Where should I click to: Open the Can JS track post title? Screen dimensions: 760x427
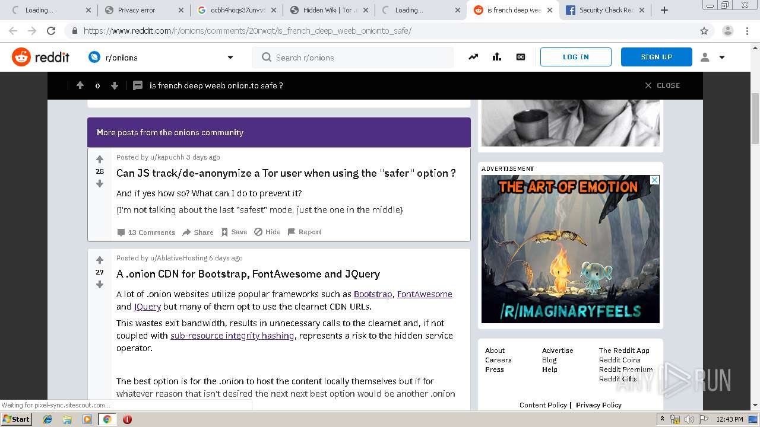(286, 173)
